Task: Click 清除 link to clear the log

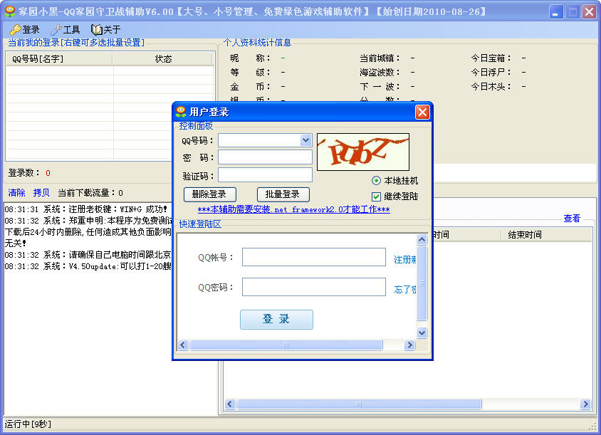Action: click(16, 193)
